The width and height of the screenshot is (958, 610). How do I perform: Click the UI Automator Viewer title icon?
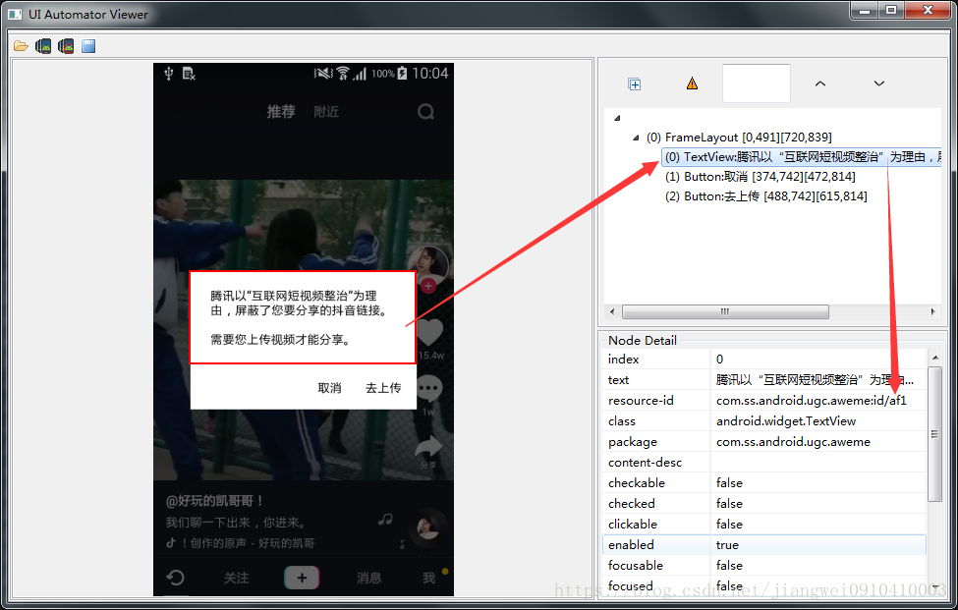[x=15, y=14]
